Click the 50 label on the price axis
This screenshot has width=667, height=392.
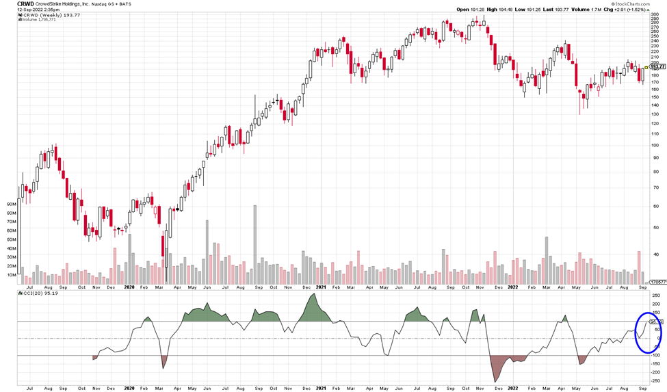[x=656, y=227]
